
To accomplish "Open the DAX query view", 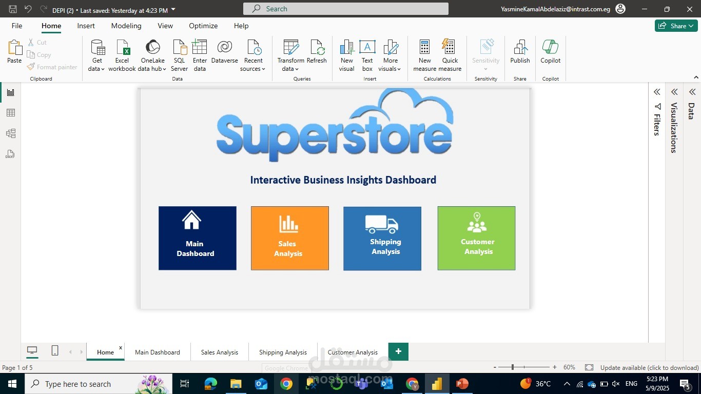I will 10,154.
